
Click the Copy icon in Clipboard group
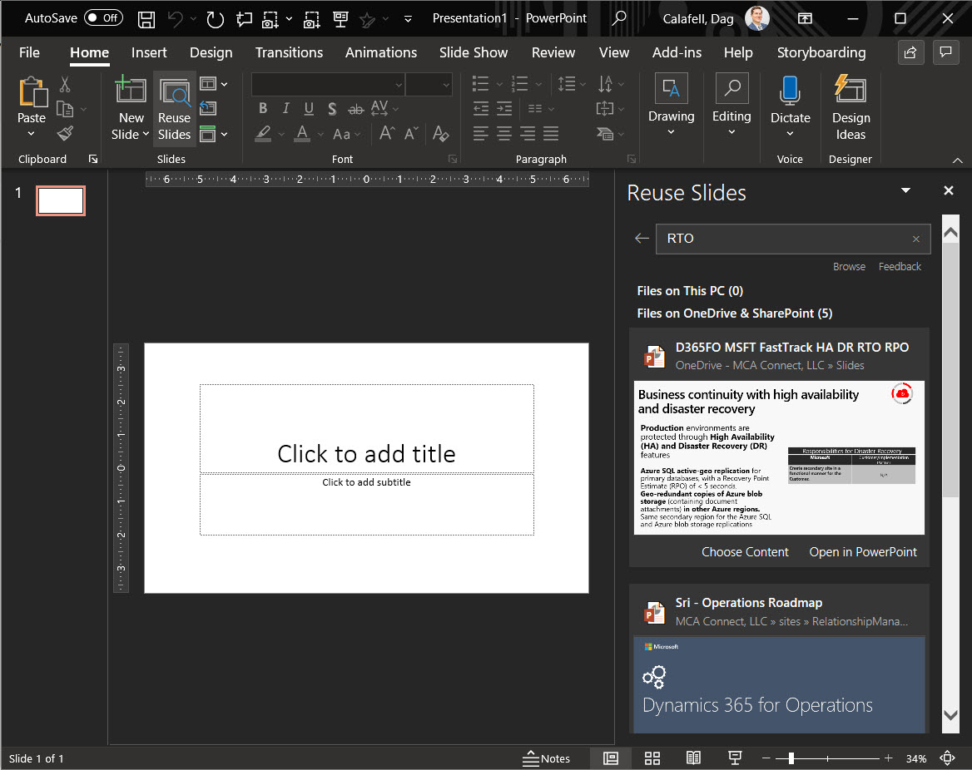coord(64,109)
